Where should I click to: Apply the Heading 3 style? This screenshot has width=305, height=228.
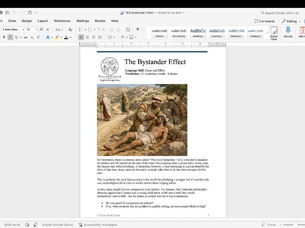coord(236,33)
